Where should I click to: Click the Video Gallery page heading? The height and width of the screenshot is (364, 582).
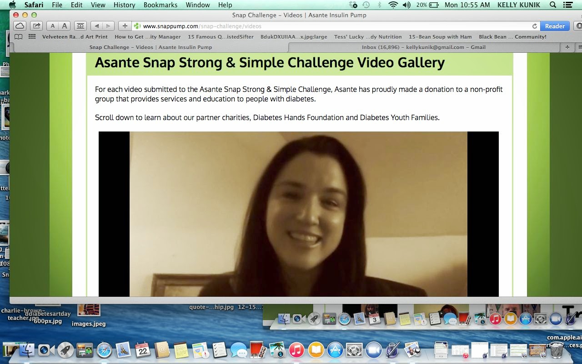click(270, 62)
